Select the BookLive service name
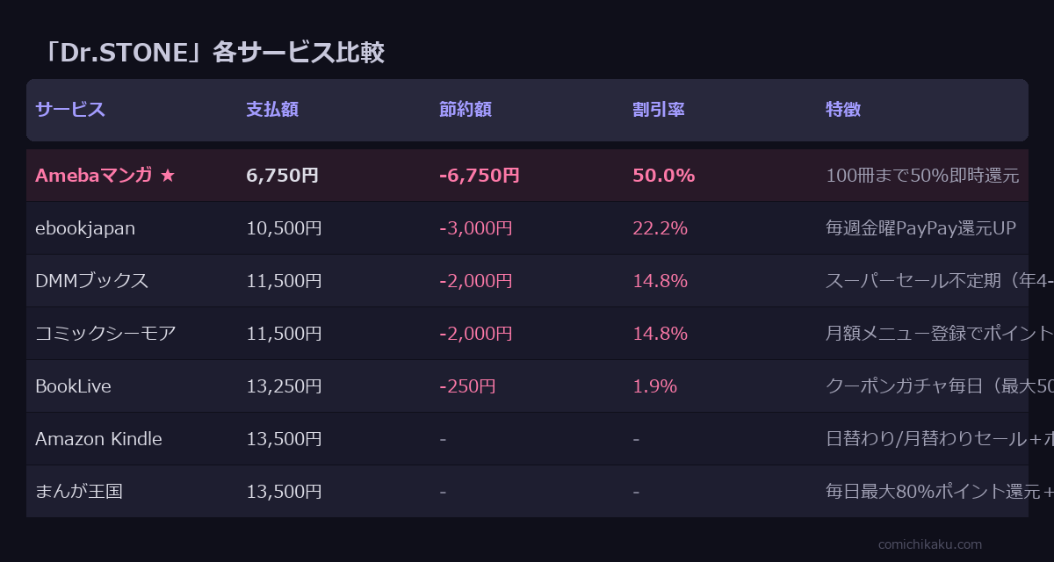The image size is (1054, 562). click(73, 386)
